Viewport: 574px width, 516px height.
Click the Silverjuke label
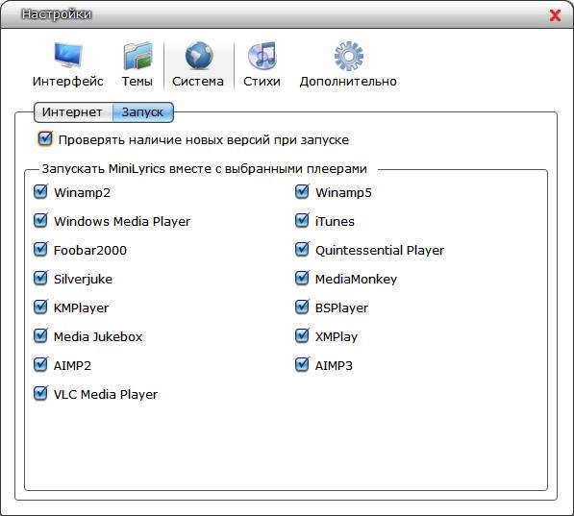(x=83, y=280)
